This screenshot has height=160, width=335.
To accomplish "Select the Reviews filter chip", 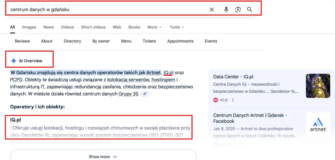I will [22, 41].
